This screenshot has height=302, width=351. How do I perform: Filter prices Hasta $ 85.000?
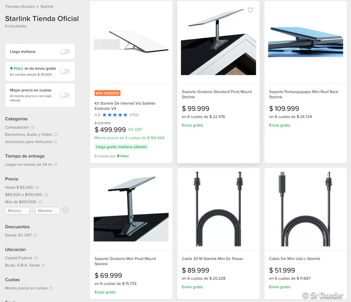(x=19, y=187)
